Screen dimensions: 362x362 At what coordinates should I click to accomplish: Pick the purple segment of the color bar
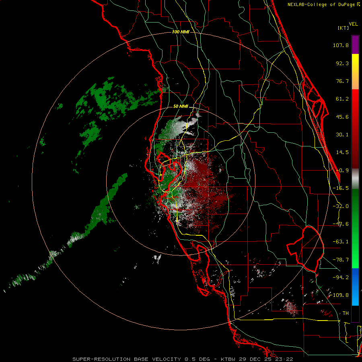(355, 45)
